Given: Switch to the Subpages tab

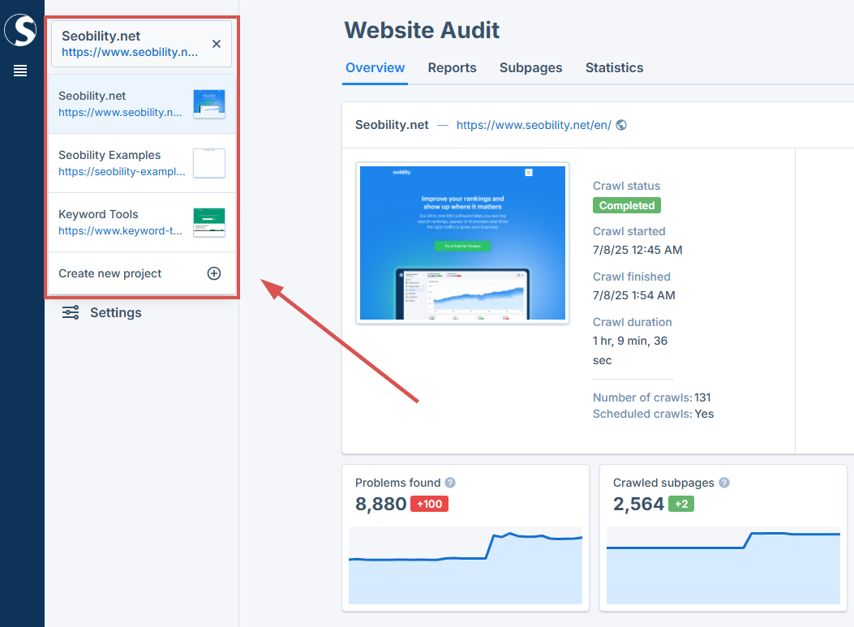Looking at the screenshot, I should (x=530, y=67).
